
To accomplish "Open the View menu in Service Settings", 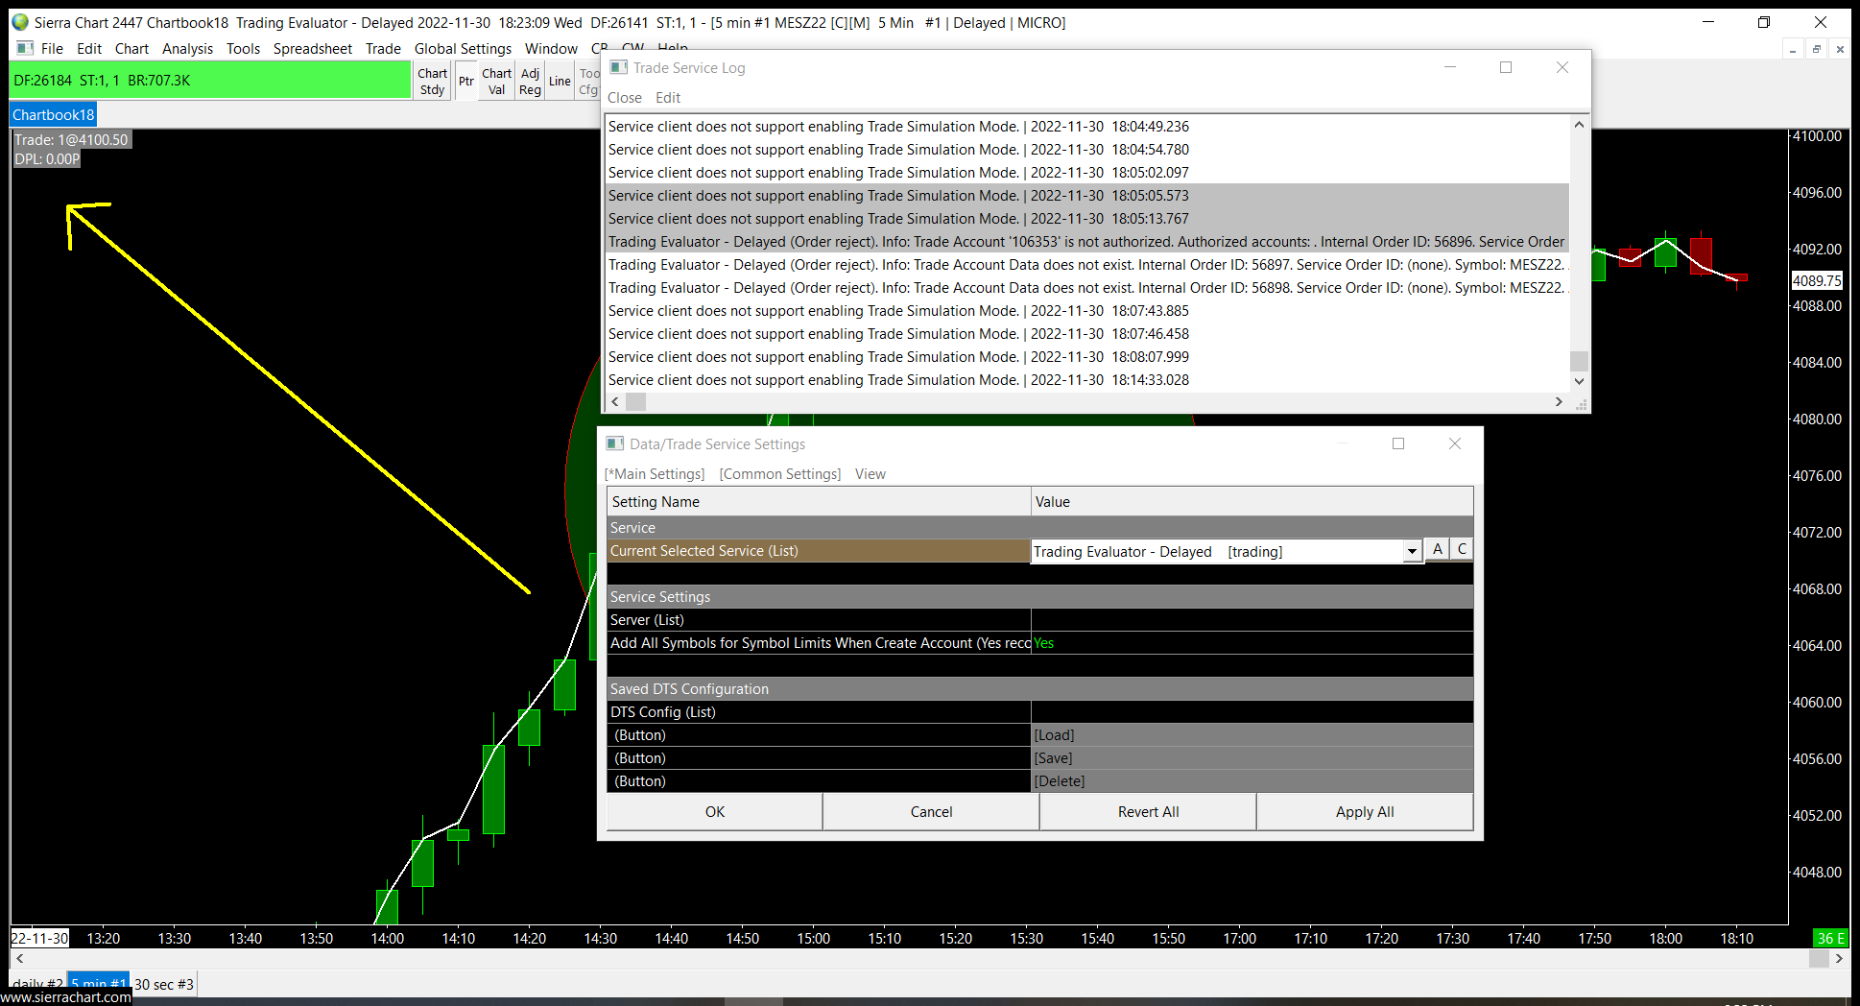I will [x=870, y=474].
